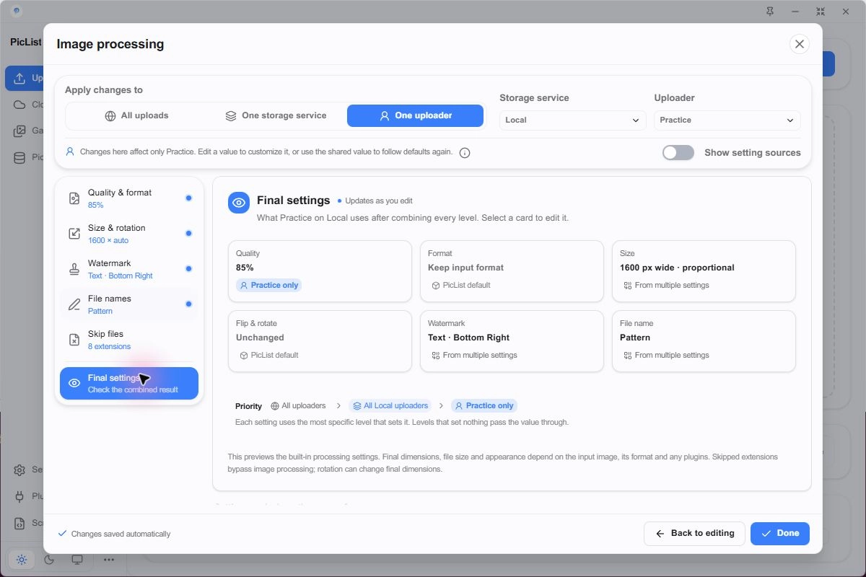866x577 pixels.
Task: Click the compress window icon in title bar
Action: tap(821, 12)
